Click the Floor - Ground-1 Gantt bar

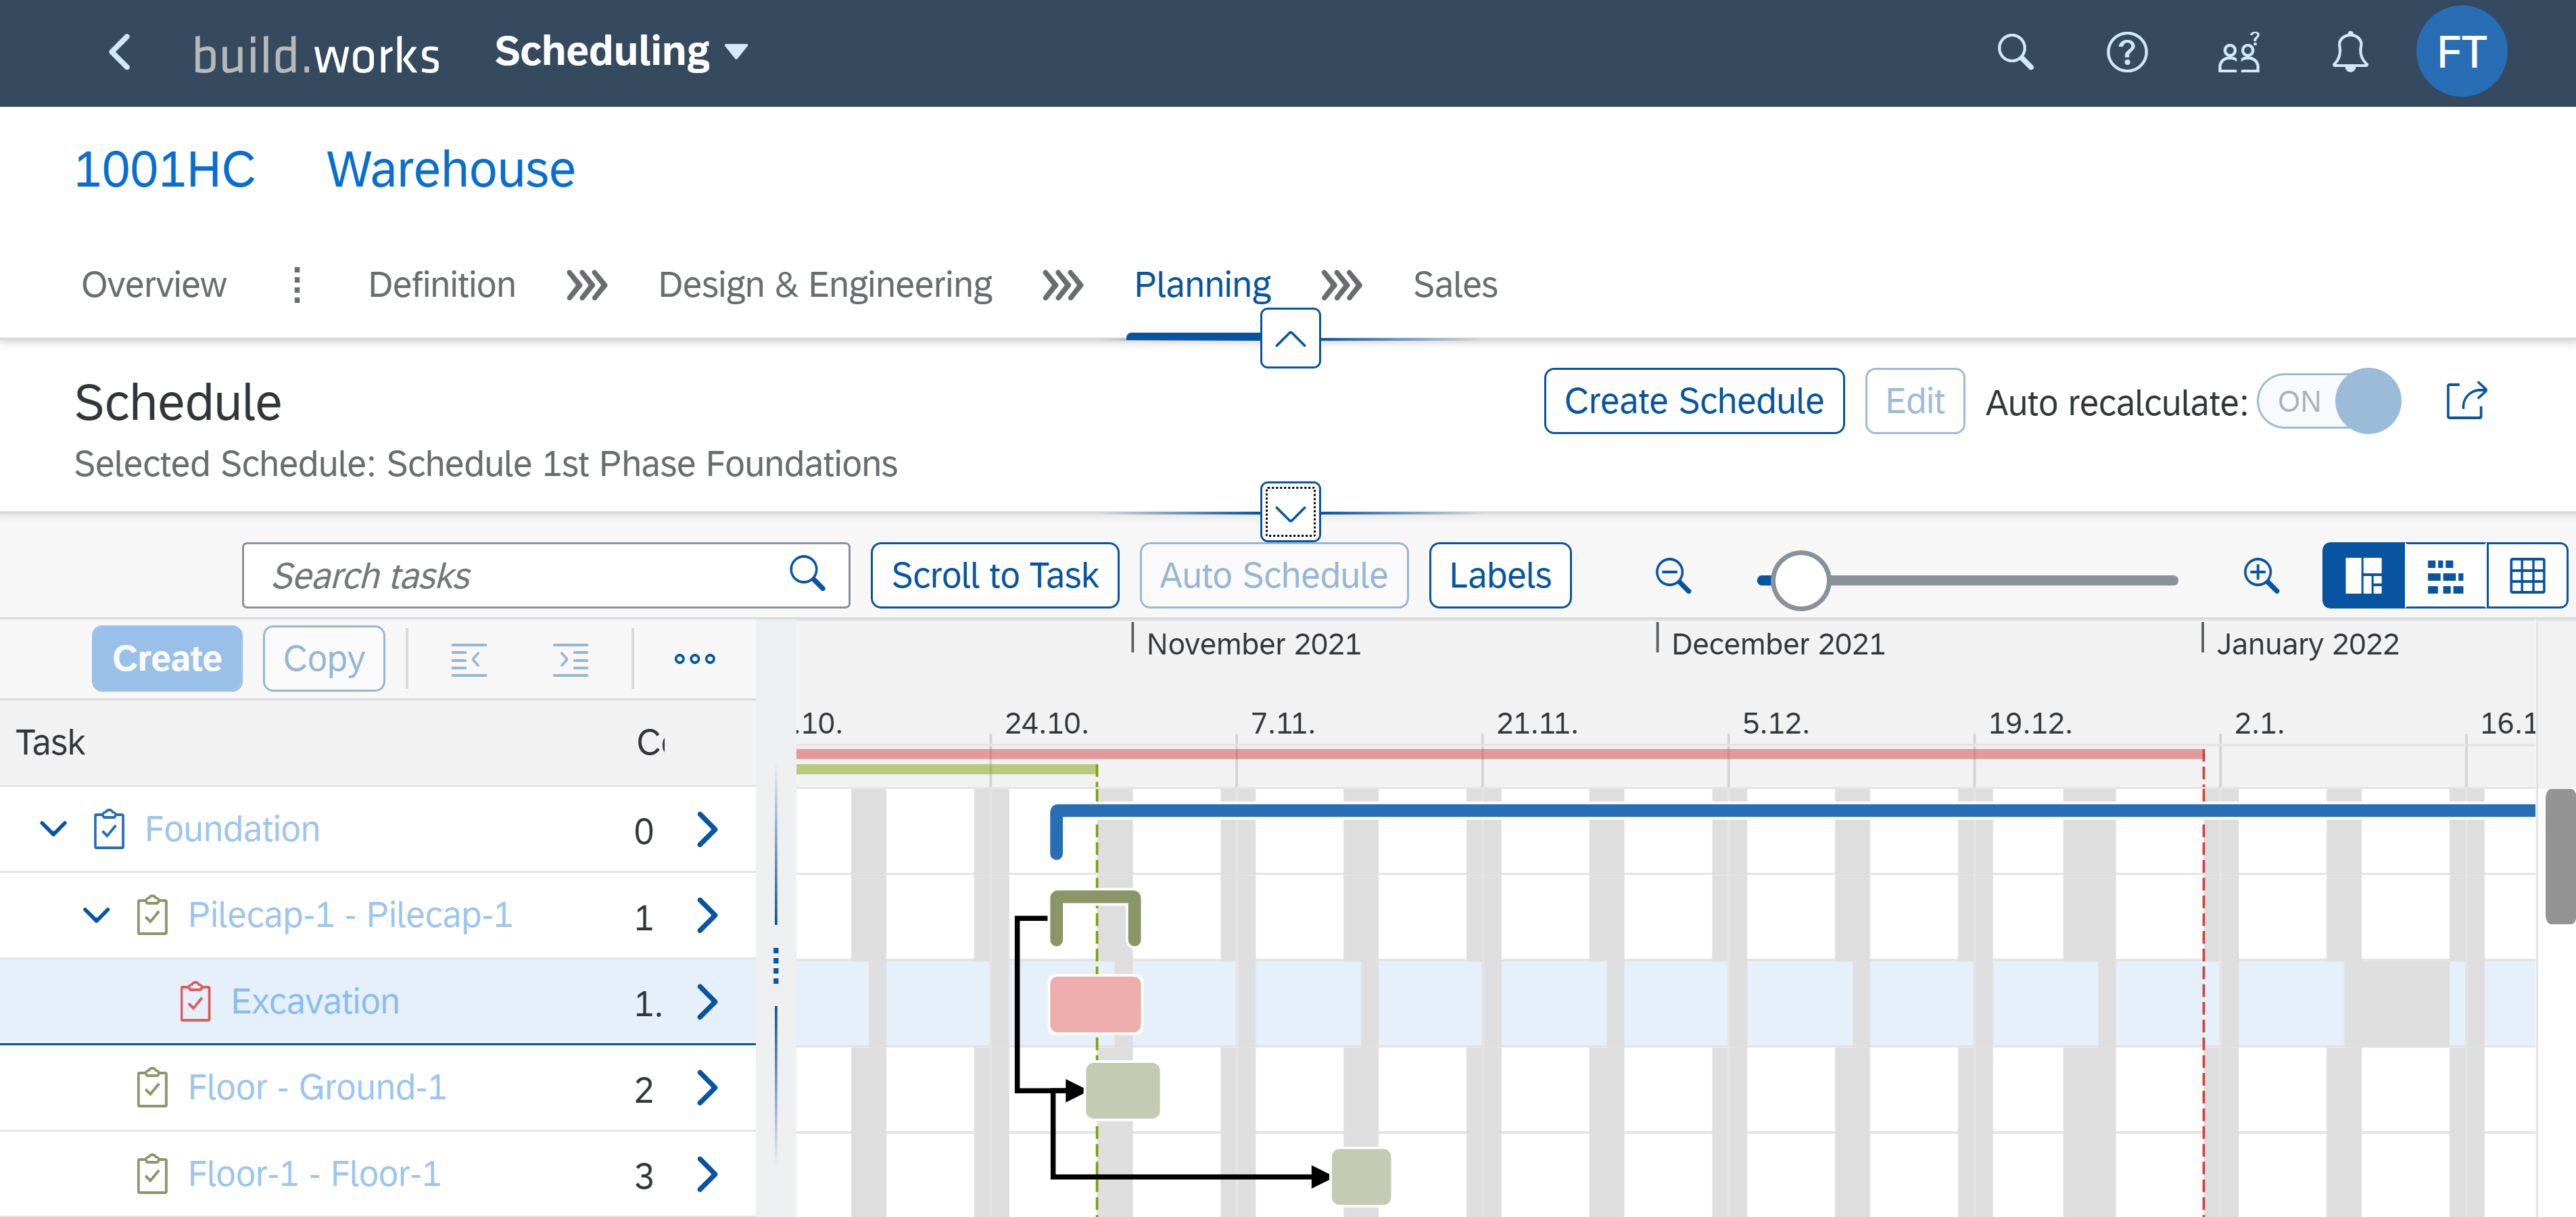point(1123,1090)
